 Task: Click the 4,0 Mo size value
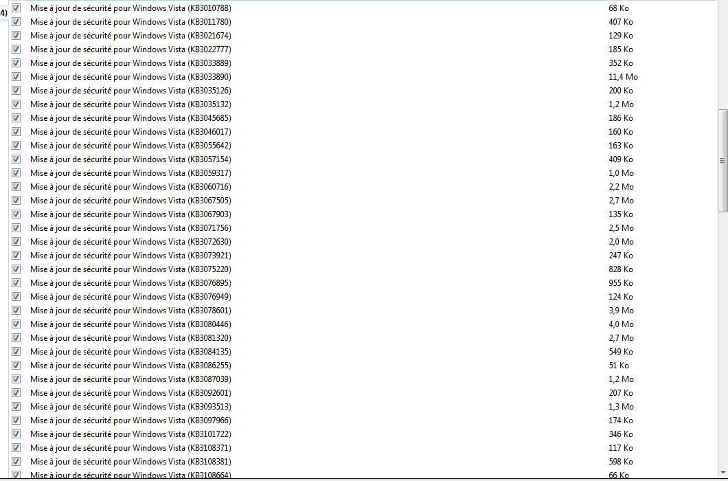pos(622,324)
